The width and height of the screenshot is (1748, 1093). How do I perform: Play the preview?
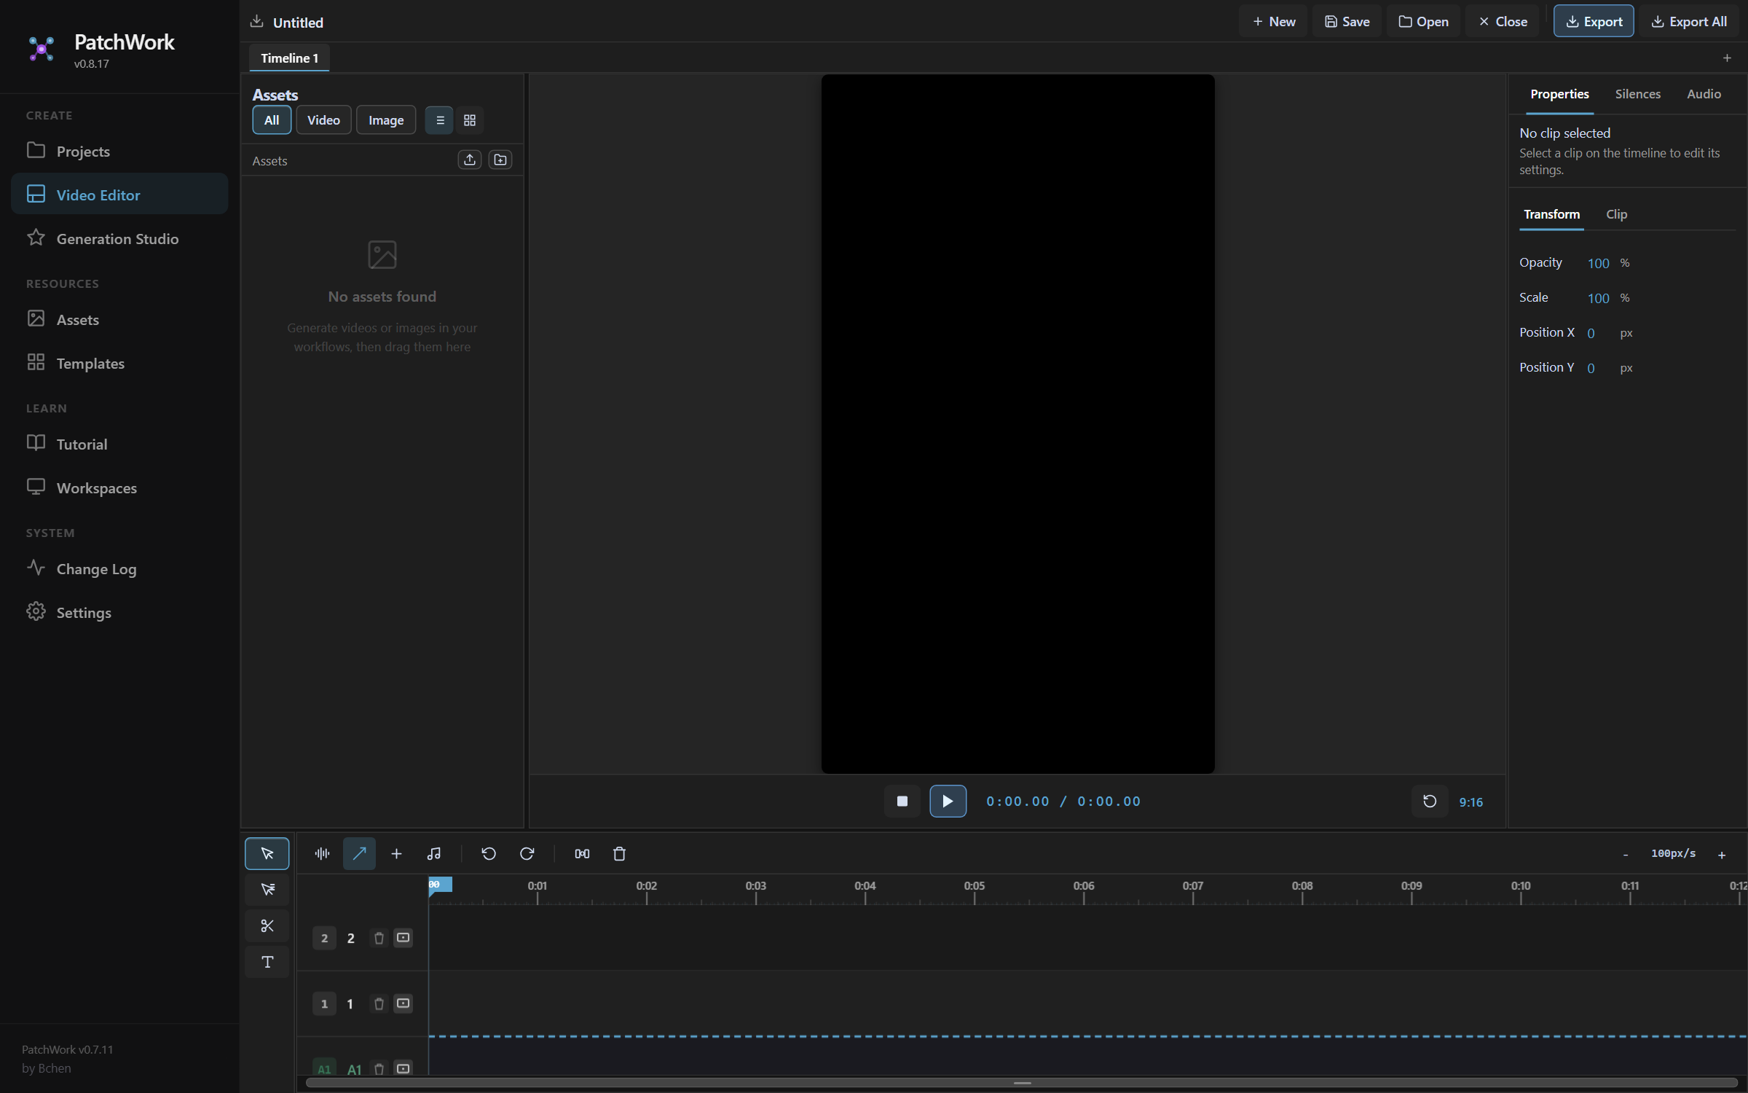948,801
